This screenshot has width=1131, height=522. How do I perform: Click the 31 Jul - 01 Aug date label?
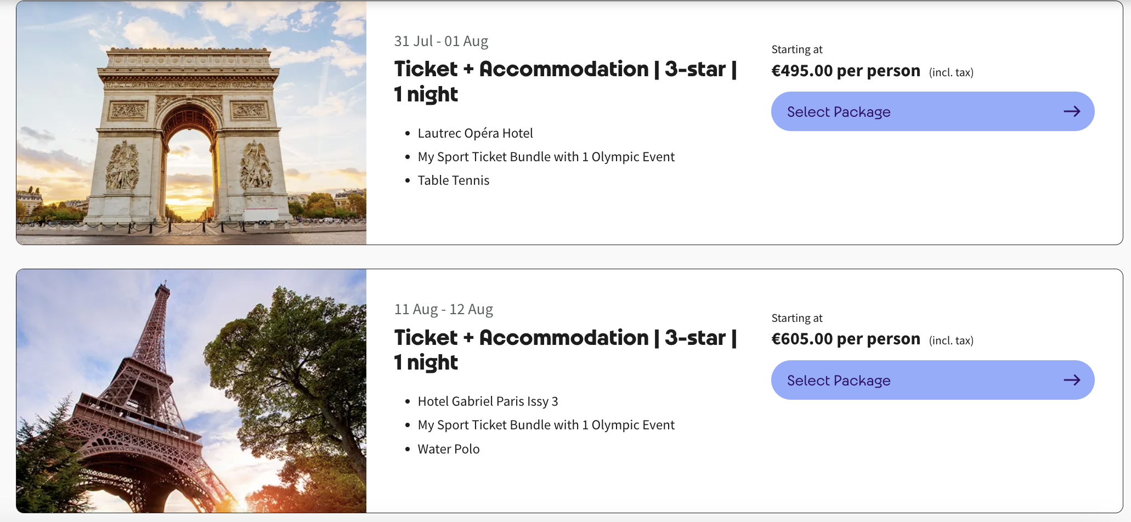441,41
